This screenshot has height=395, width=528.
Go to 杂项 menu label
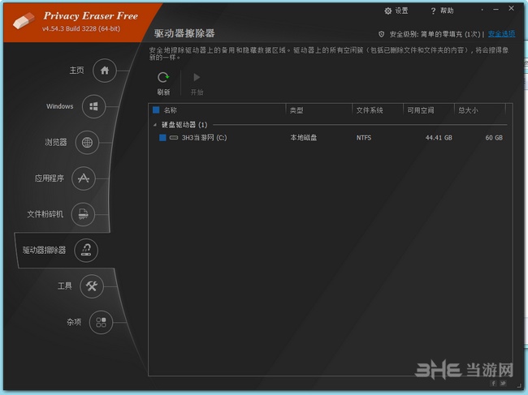pyautogui.click(x=74, y=322)
